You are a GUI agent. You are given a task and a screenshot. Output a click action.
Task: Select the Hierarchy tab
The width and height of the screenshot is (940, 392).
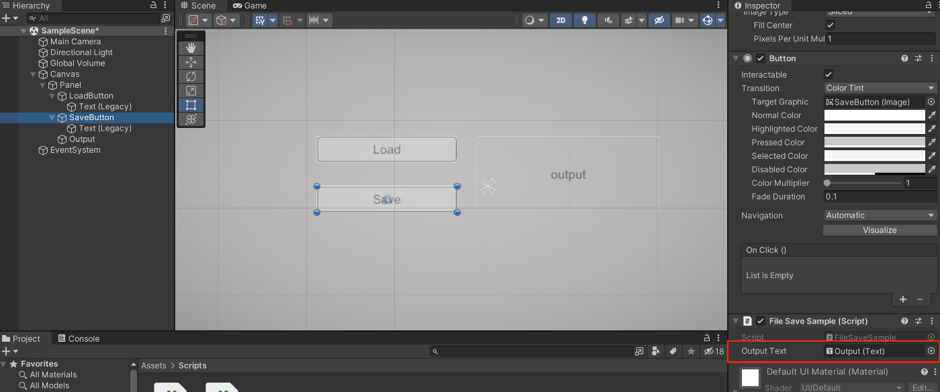(x=26, y=5)
